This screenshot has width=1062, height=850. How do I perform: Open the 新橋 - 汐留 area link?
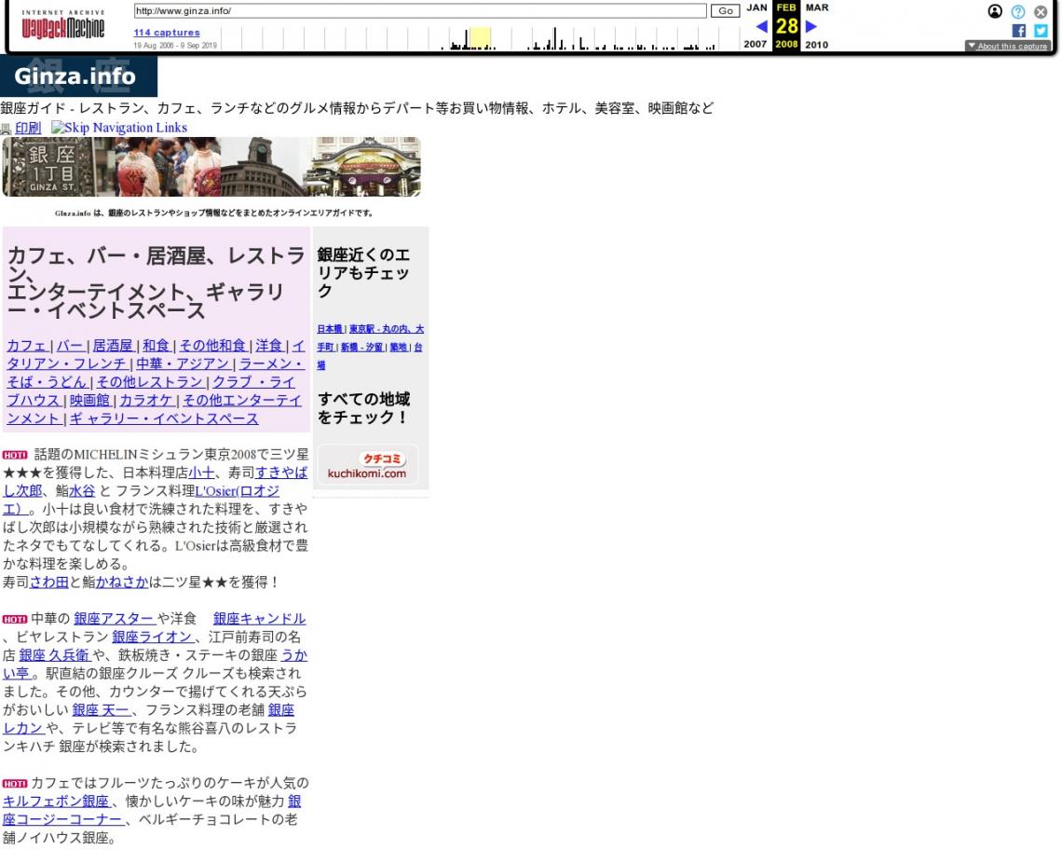(x=361, y=347)
